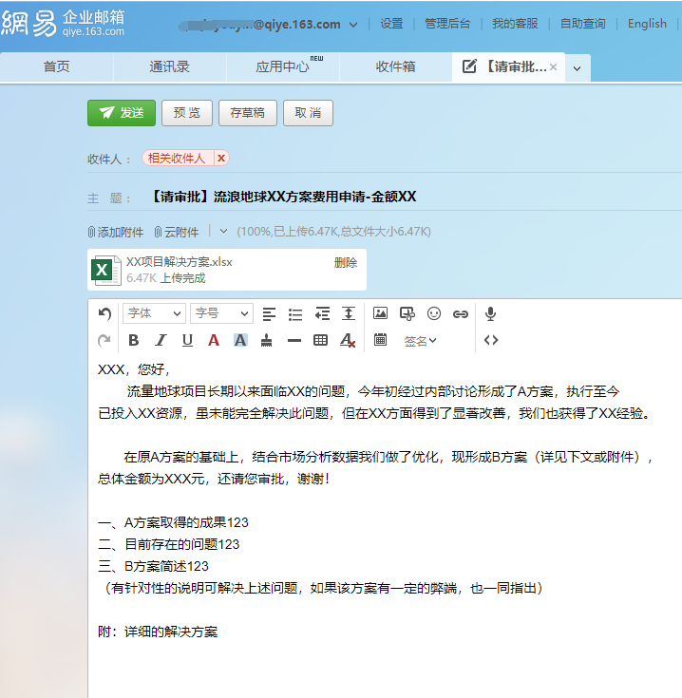682x698 pixels.
Task: Open 管理后台 admin console link
Action: click(447, 24)
